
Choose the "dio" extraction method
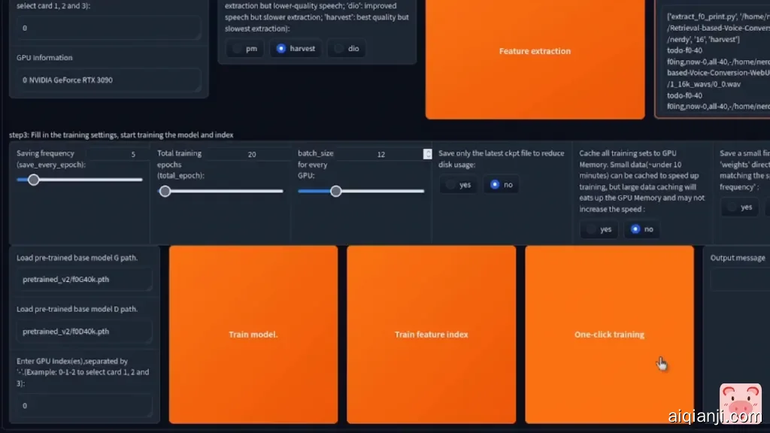click(347, 48)
